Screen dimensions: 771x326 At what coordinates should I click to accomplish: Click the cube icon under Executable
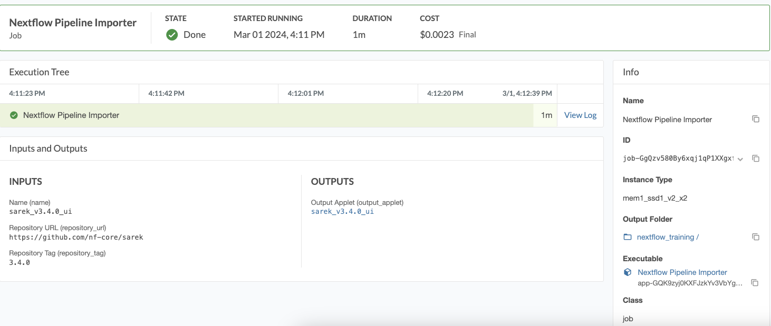click(628, 272)
